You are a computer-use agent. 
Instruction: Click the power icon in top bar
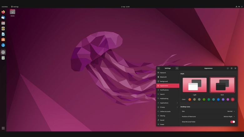click(x=242, y=7)
